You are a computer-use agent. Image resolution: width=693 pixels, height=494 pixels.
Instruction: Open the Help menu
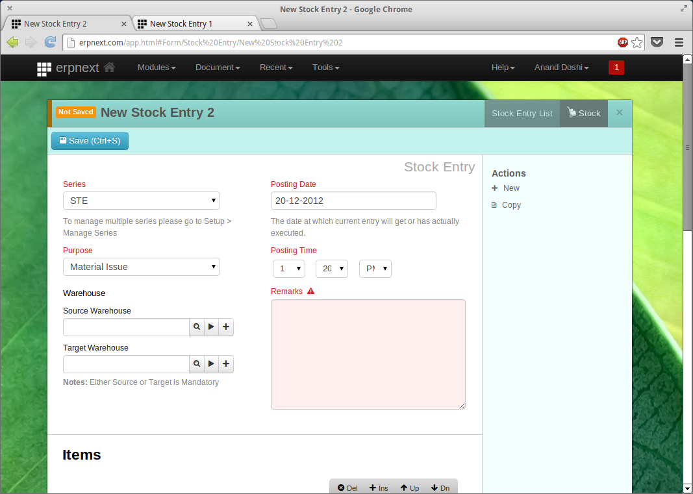point(503,67)
